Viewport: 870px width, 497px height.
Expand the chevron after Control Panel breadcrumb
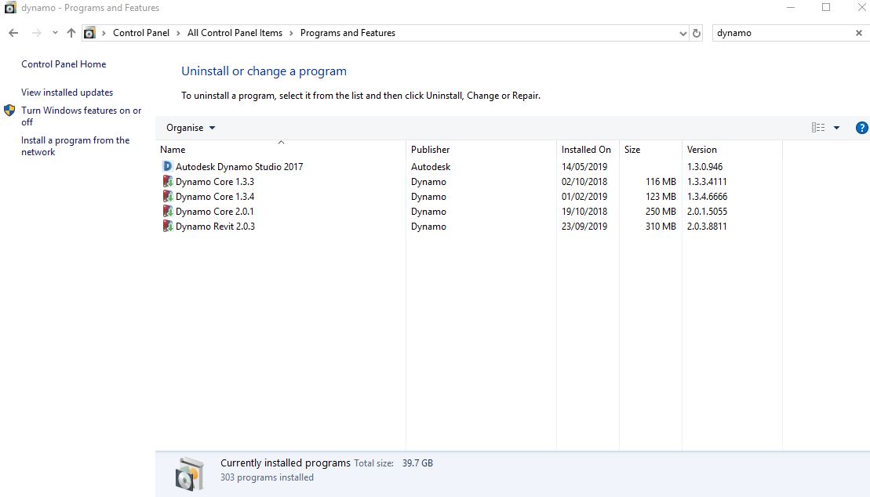tap(178, 33)
